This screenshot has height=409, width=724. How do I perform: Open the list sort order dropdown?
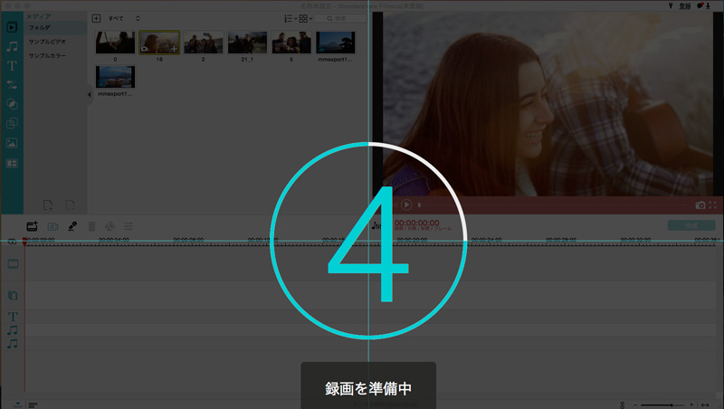[291, 18]
